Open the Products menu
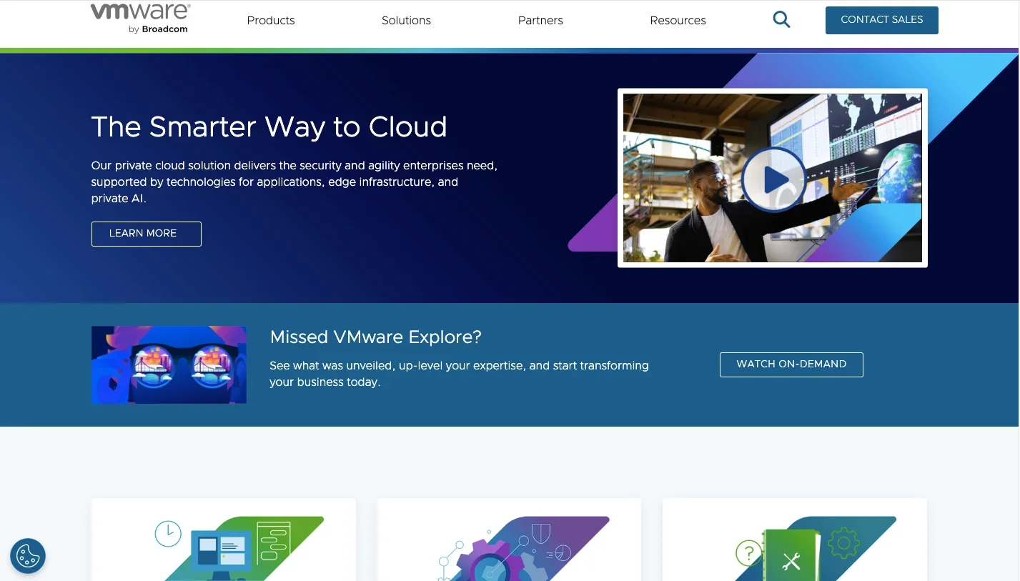Image resolution: width=1020 pixels, height=581 pixels. coord(271,21)
